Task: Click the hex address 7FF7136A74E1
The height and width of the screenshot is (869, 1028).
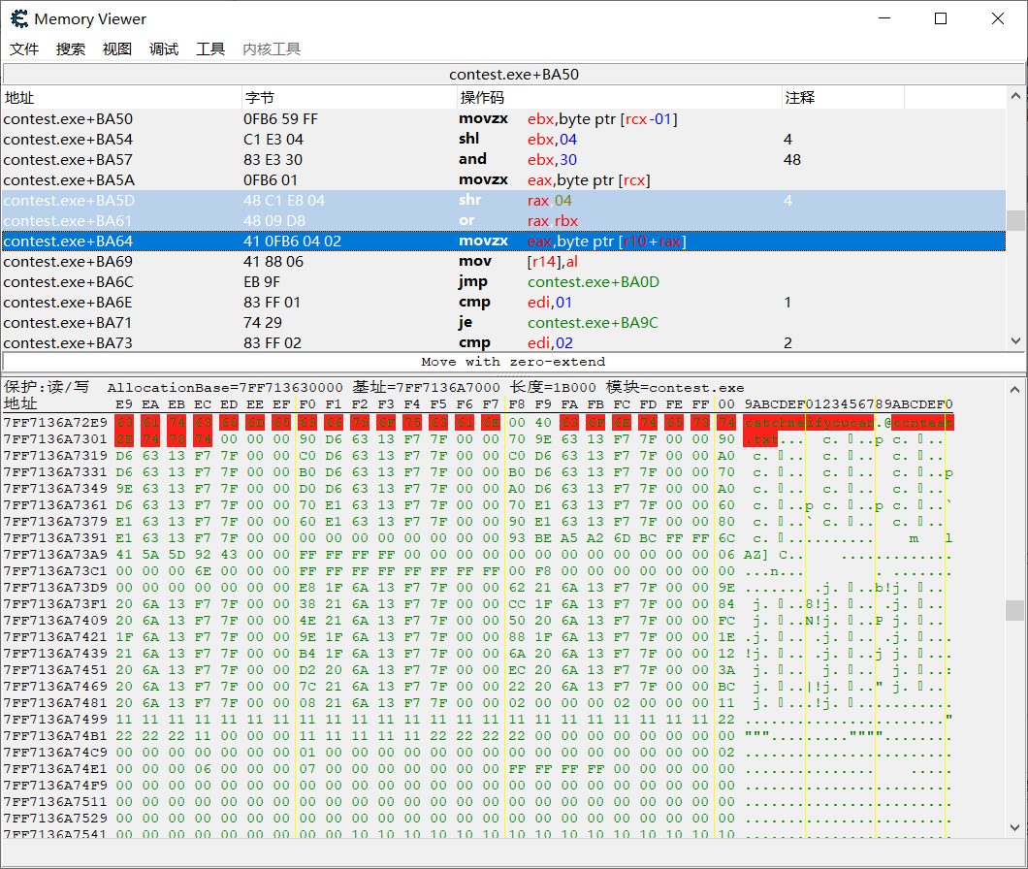Action: [x=55, y=769]
